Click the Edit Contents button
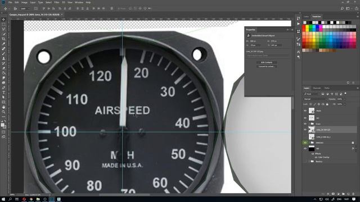The image size is (360, 202). (267, 62)
